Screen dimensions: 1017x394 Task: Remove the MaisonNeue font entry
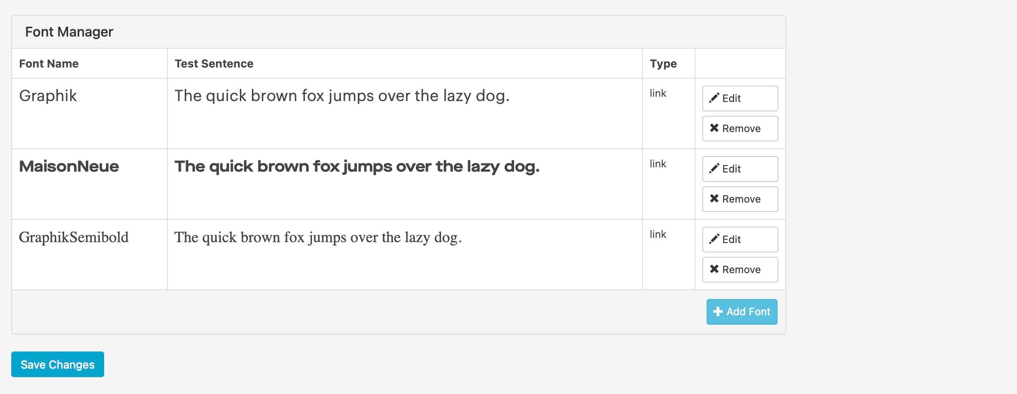740,199
